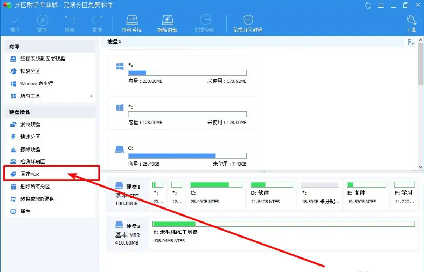Click the scroll down arrow of partition list

(x=420, y=167)
